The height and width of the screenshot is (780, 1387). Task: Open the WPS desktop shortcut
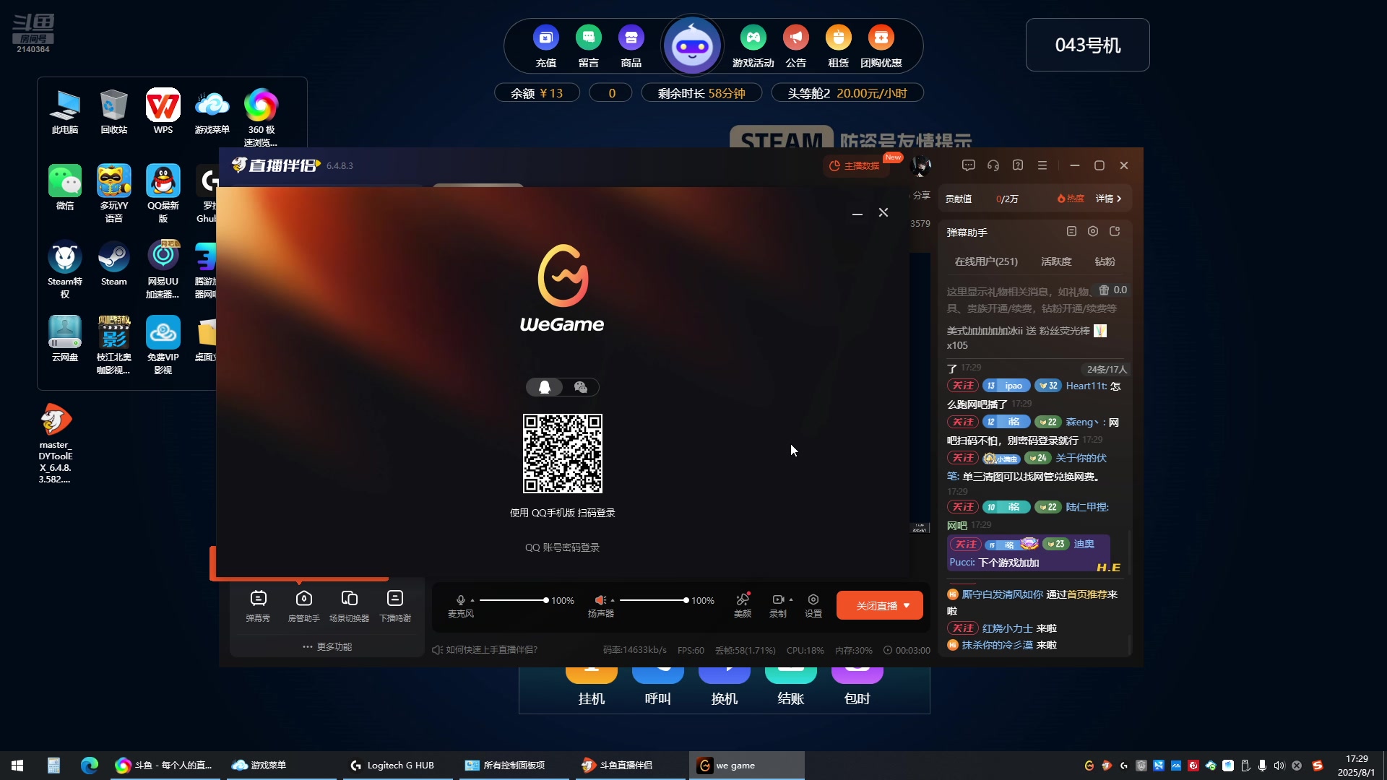point(163,112)
